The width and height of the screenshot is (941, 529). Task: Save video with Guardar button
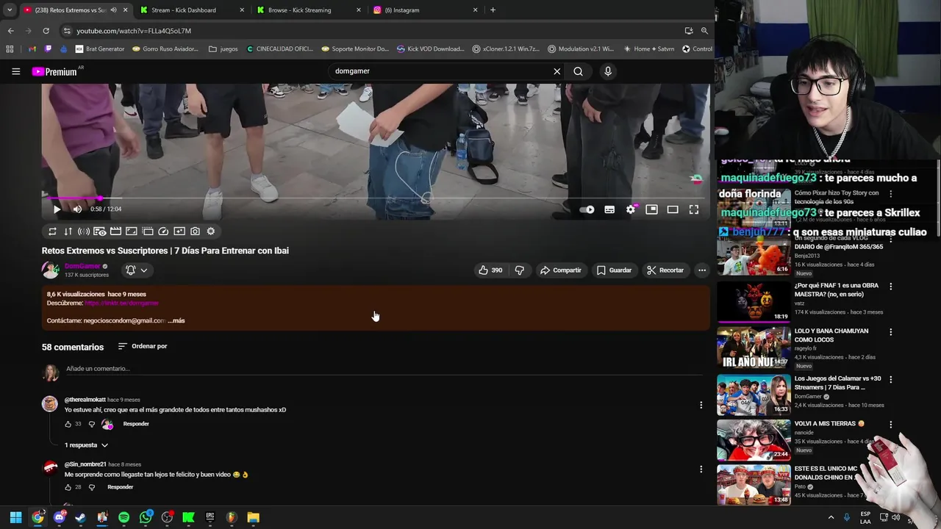614,270
